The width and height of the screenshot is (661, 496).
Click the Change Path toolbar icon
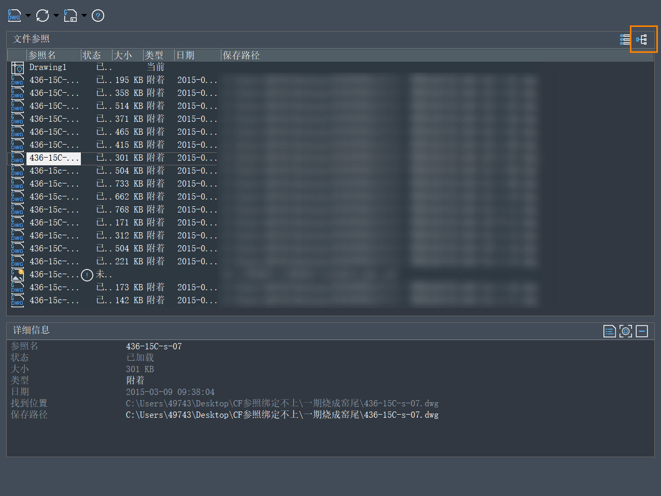coord(71,16)
